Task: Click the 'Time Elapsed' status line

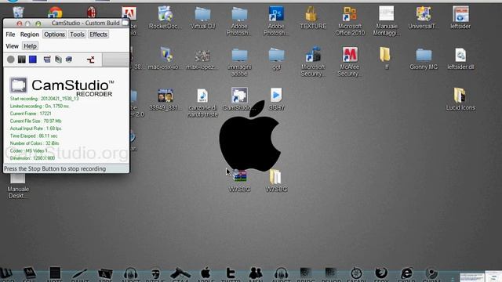Action: 34,136
